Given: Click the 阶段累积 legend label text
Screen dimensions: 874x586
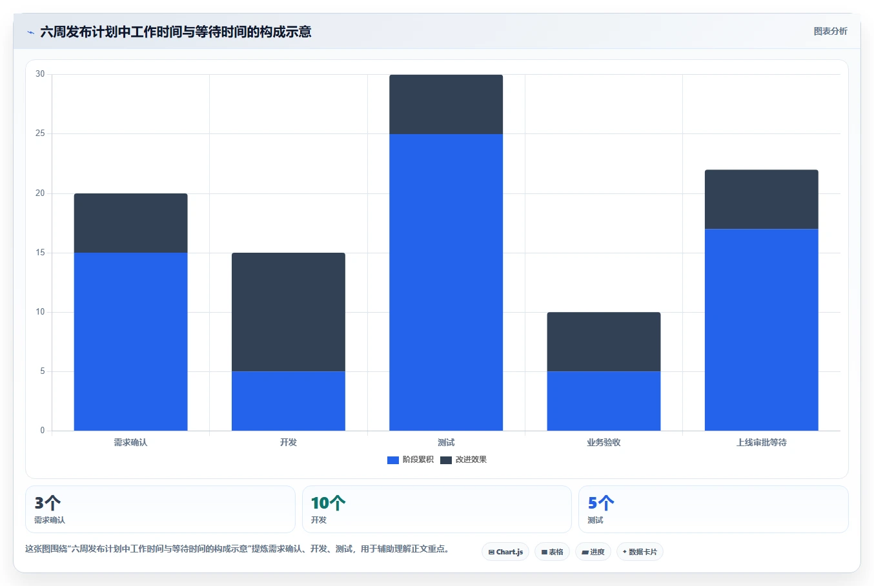Looking at the screenshot, I should (x=418, y=460).
